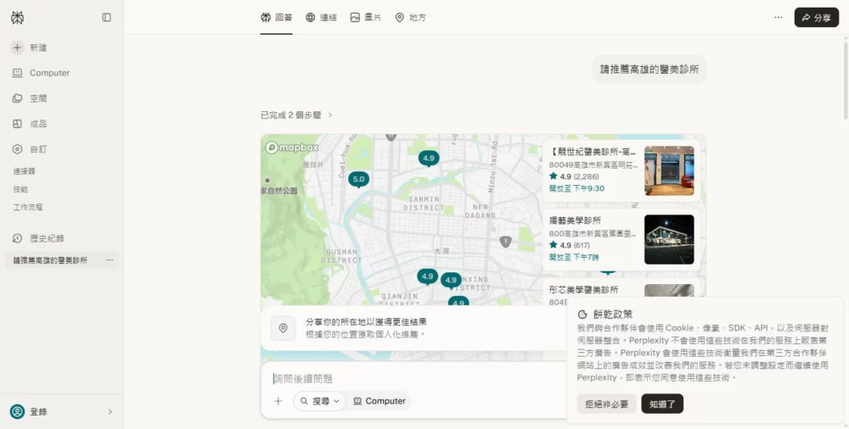
Task: Click the gray 1 route shield marker
Action: [x=505, y=242]
